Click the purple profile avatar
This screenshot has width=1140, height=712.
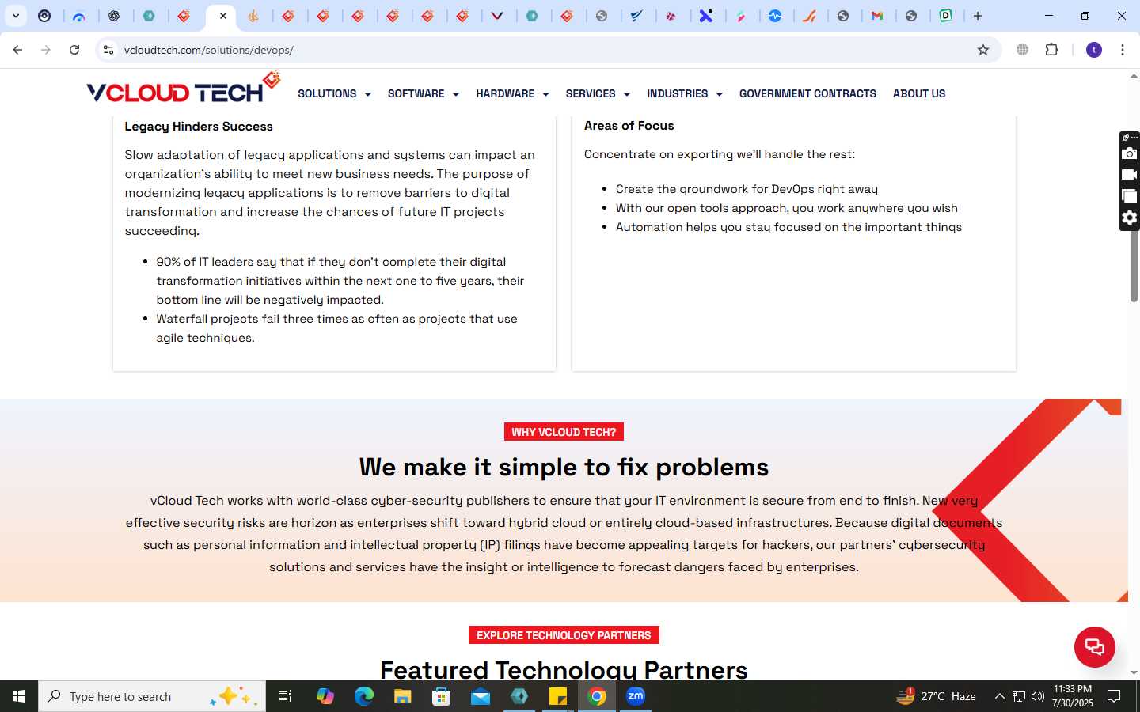[x=1094, y=50]
